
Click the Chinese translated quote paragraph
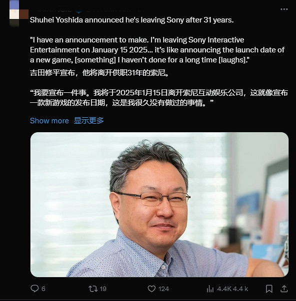pos(159,98)
